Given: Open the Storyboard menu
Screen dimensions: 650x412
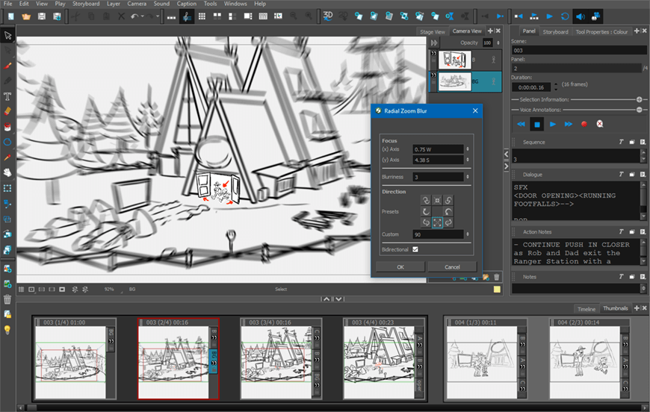Looking at the screenshot, I should pyautogui.click(x=86, y=4).
